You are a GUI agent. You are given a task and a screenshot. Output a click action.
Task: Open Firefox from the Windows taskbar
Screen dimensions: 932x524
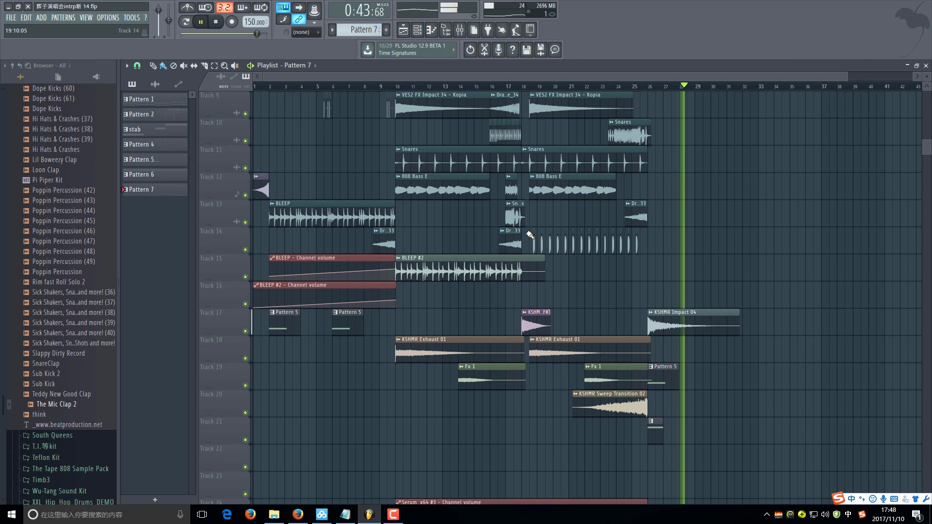pyautogui.click(x=250, y=514)
